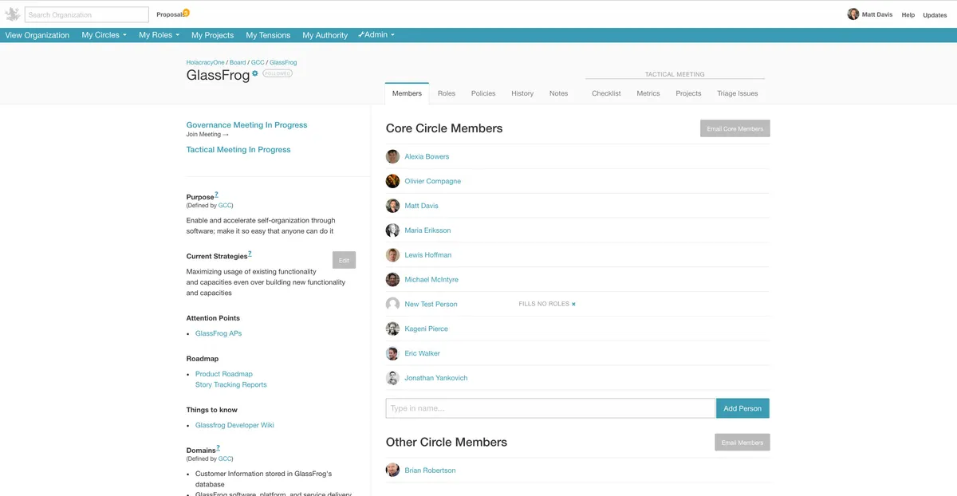Image resolution: width=957 pixels, height=496 pixels.
Task: Click the Add Person button
Action: 742,407
